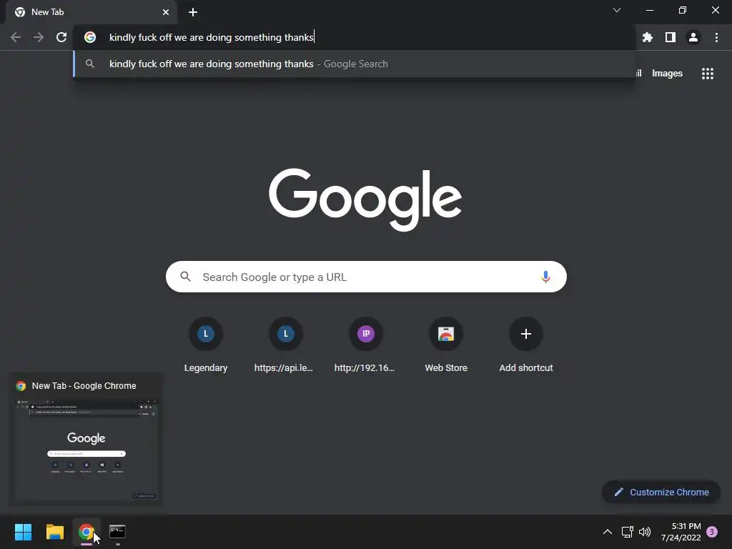The height and width of the screenshot is (549, 732).
Task: Click the magnifier icon in search box
Action: (x=186, y=277)
